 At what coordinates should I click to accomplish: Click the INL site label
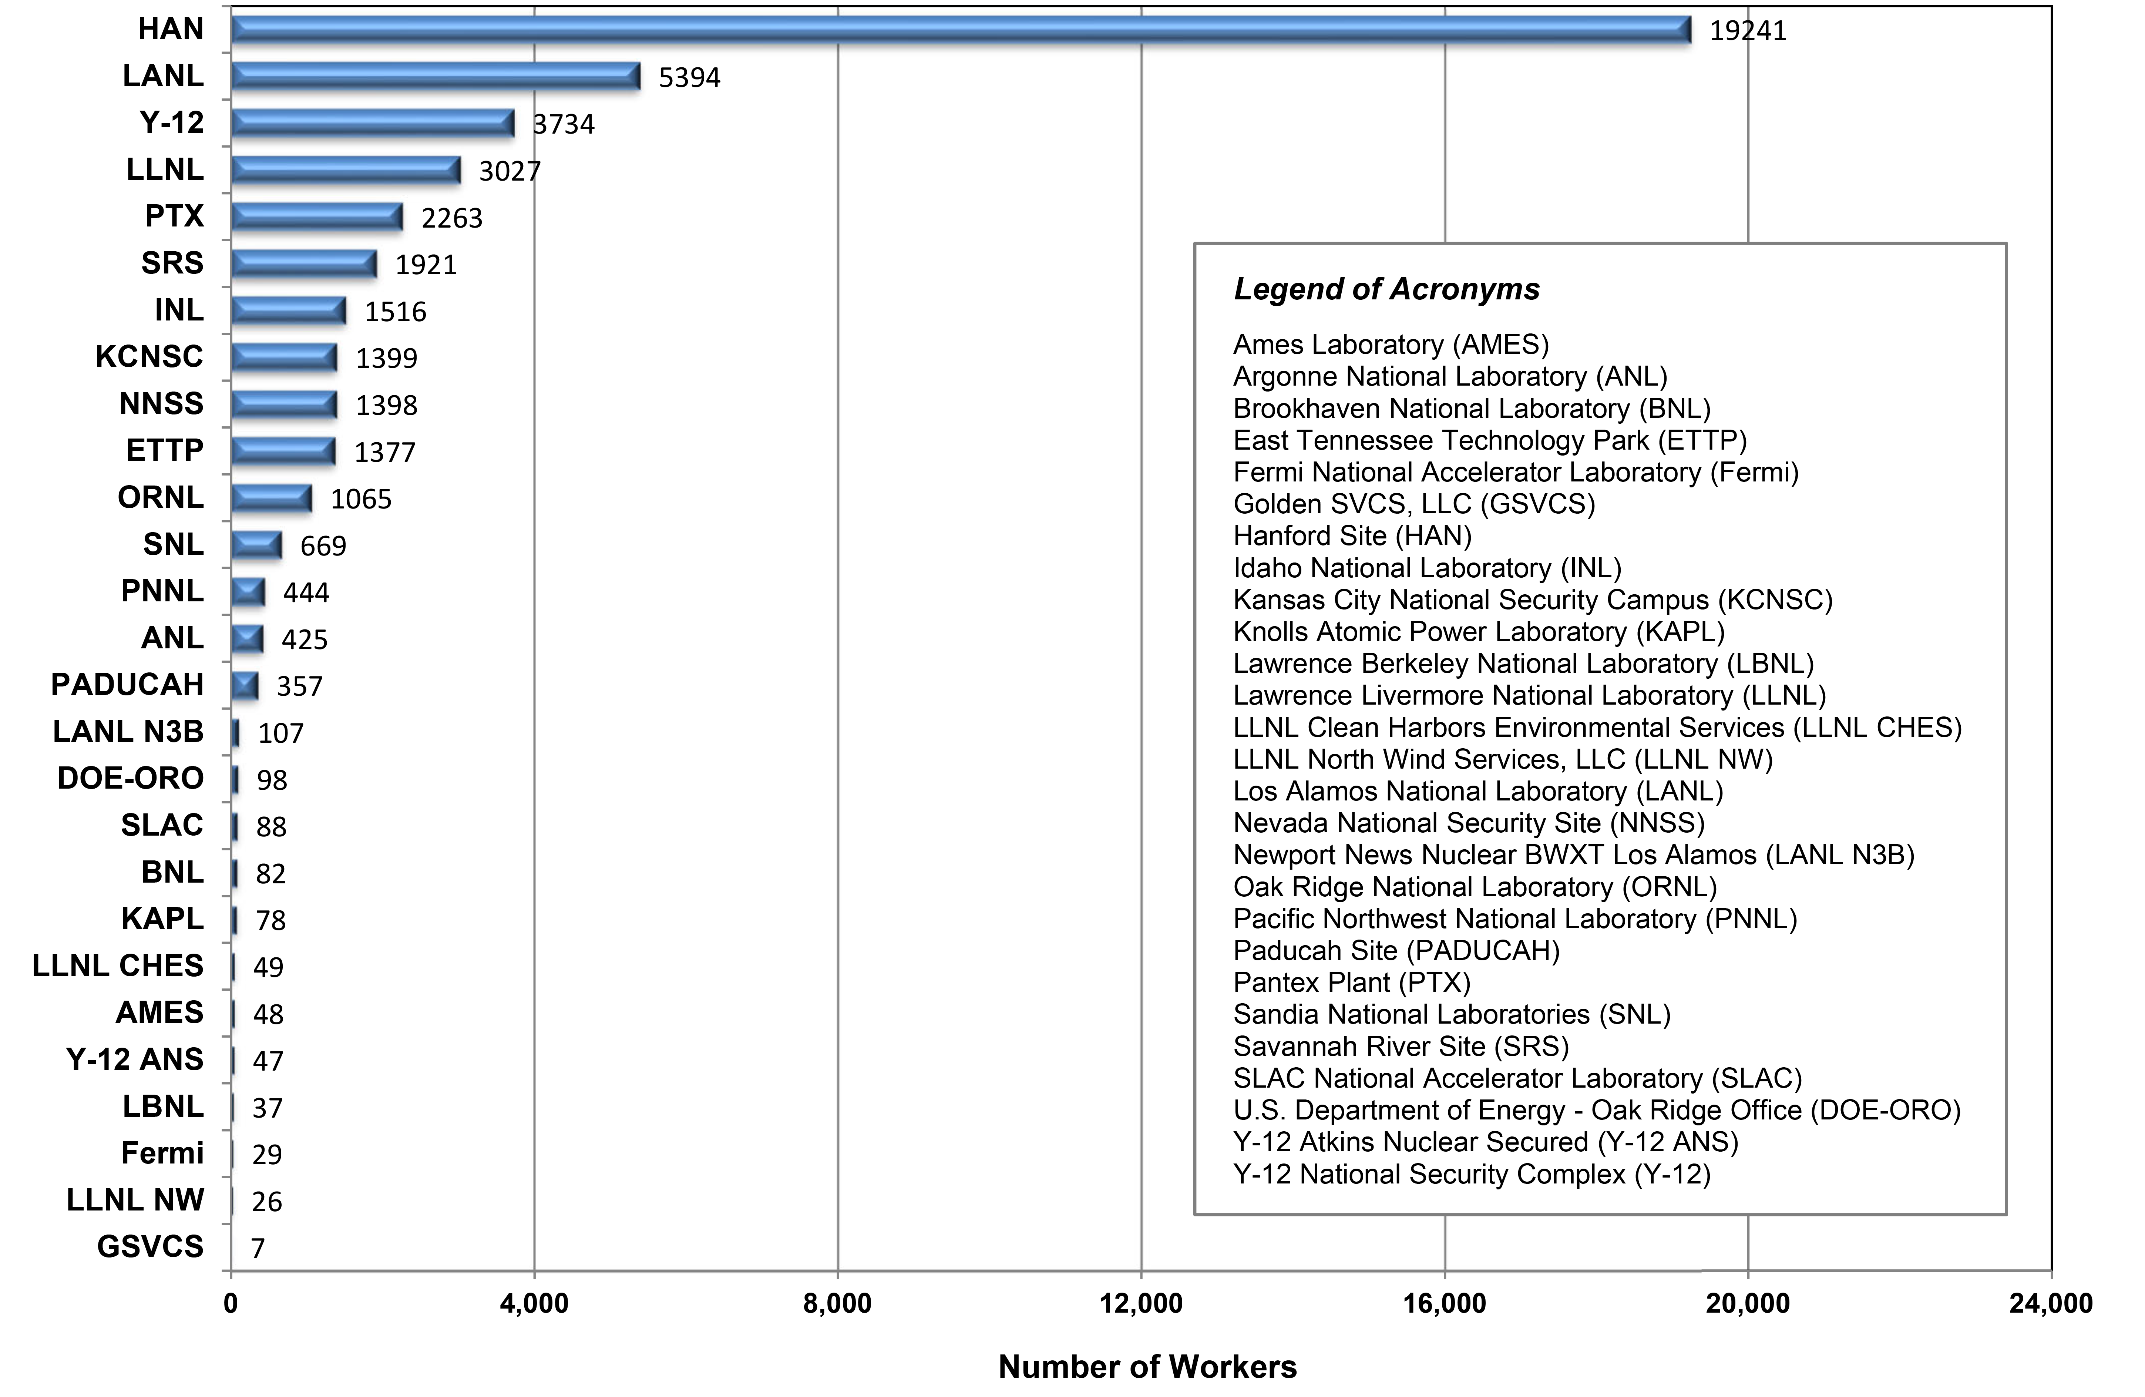coord(179,310)
